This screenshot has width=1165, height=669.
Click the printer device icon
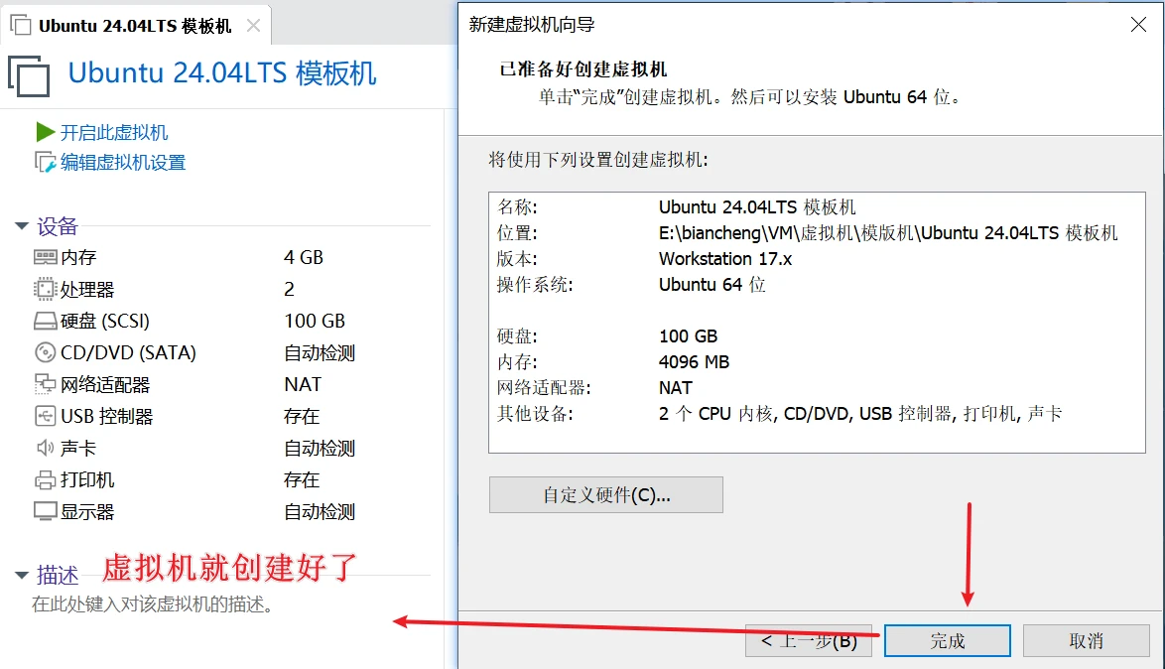[45, 479]
